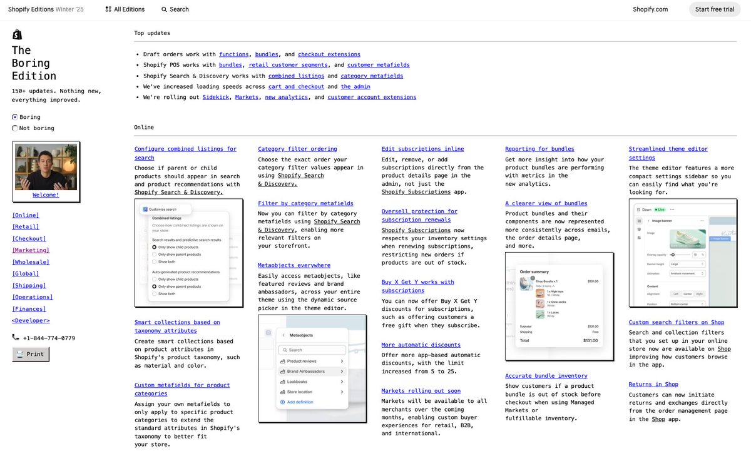751x456 pixels.
Task: Jump to the <Developer> section
Action: click(x=31, y=321)
